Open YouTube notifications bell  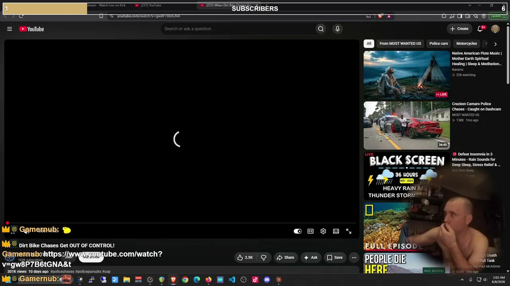click(481, 29)
